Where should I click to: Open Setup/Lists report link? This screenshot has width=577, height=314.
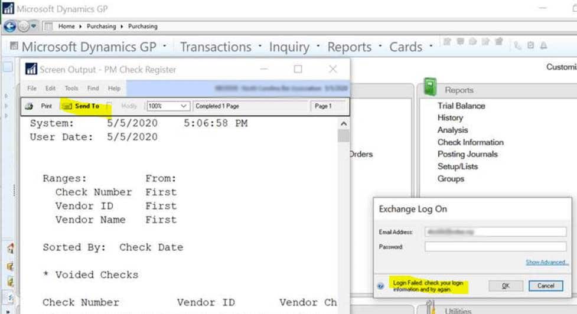tap(457, 166)
